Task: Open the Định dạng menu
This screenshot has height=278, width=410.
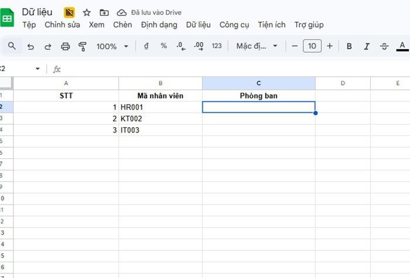Action: pyautogui.click(x=159, y=25)
